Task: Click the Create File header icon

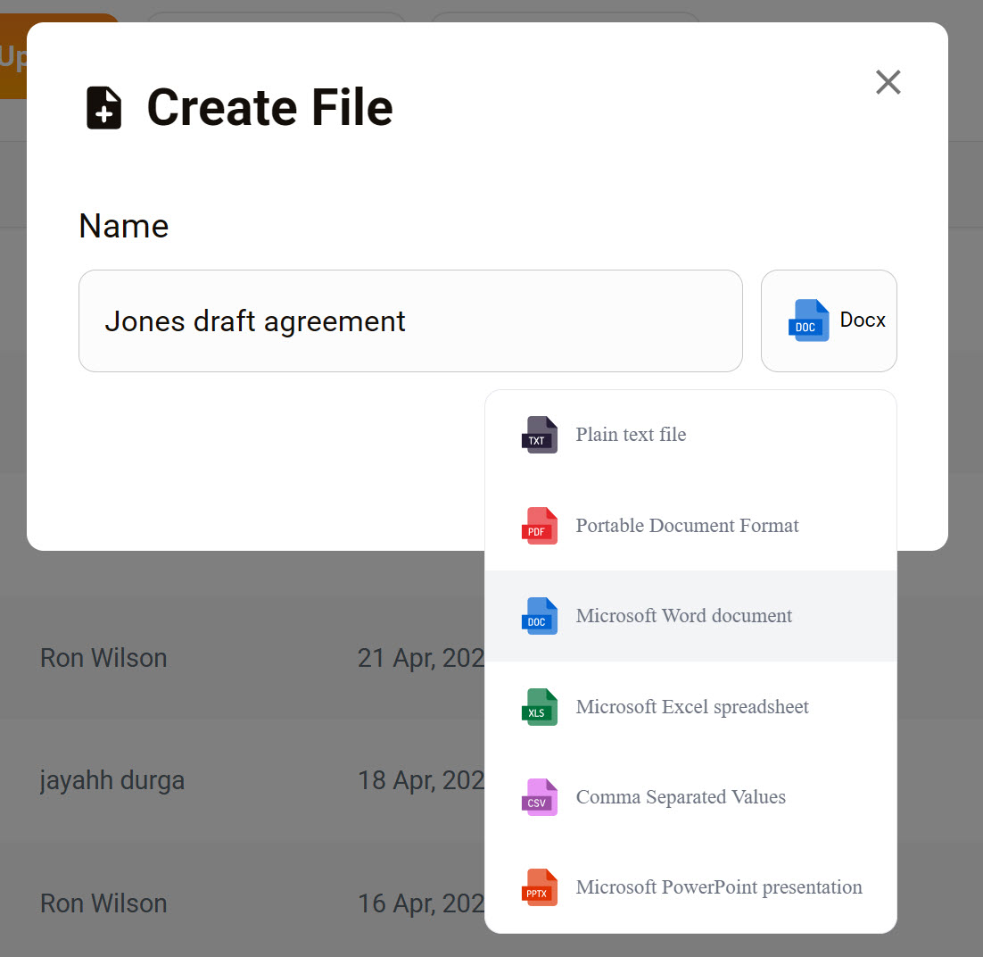Action: click(104, 108)
